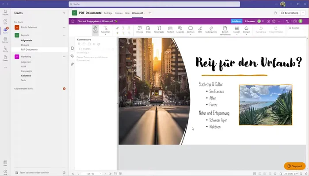This screenshot has width=309, height=176.
Task: Open the Auswählen selection tool
Action: [105, 29]
